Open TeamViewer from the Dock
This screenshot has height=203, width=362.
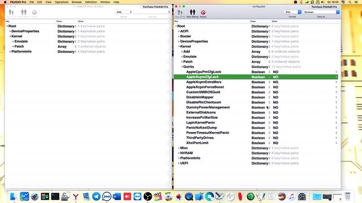tap(137, 196)
